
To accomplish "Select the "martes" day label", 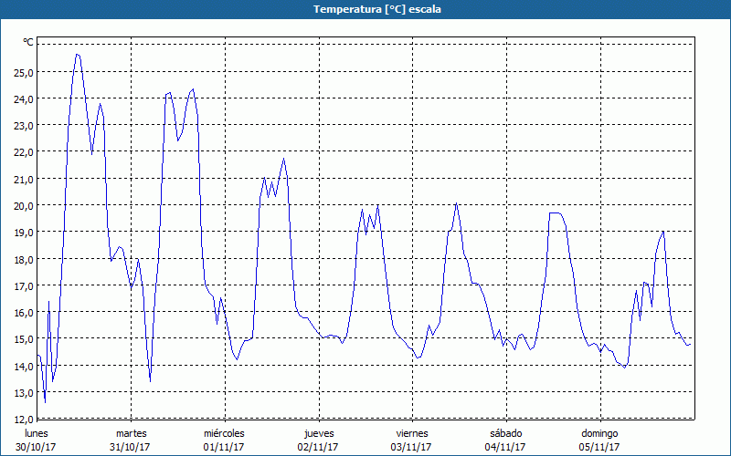I will point(131,433).
